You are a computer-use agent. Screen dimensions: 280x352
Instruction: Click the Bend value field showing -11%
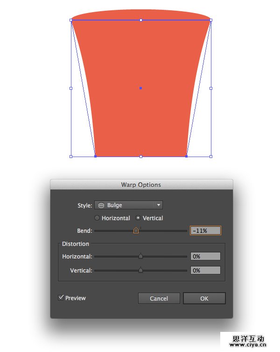coord(205,230)
